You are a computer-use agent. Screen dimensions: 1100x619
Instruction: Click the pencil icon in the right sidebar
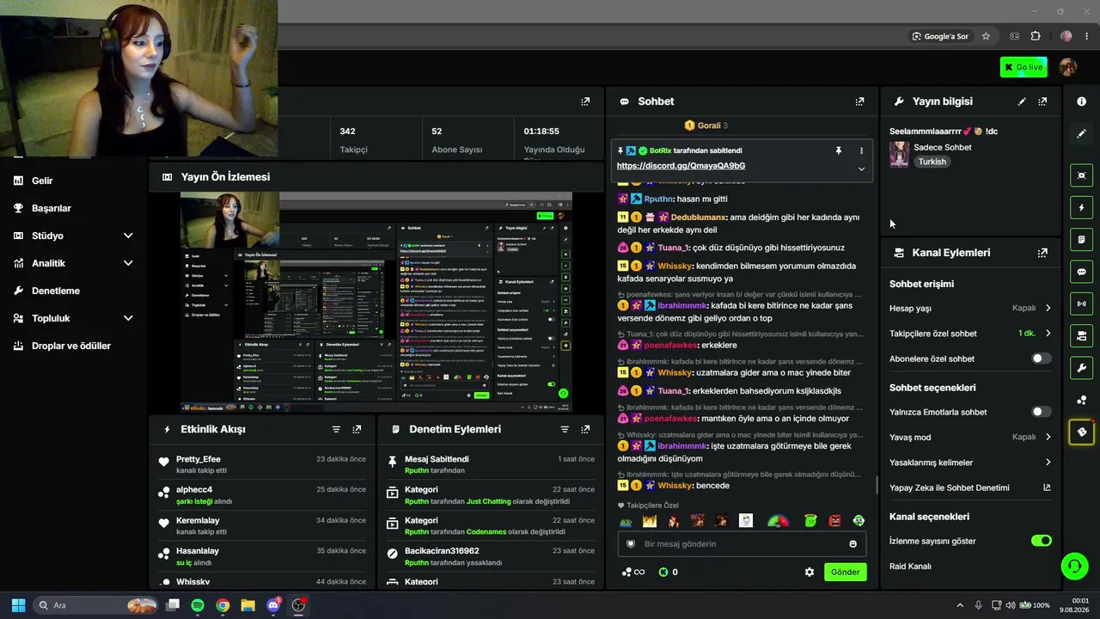click(x=1081, y=134)
